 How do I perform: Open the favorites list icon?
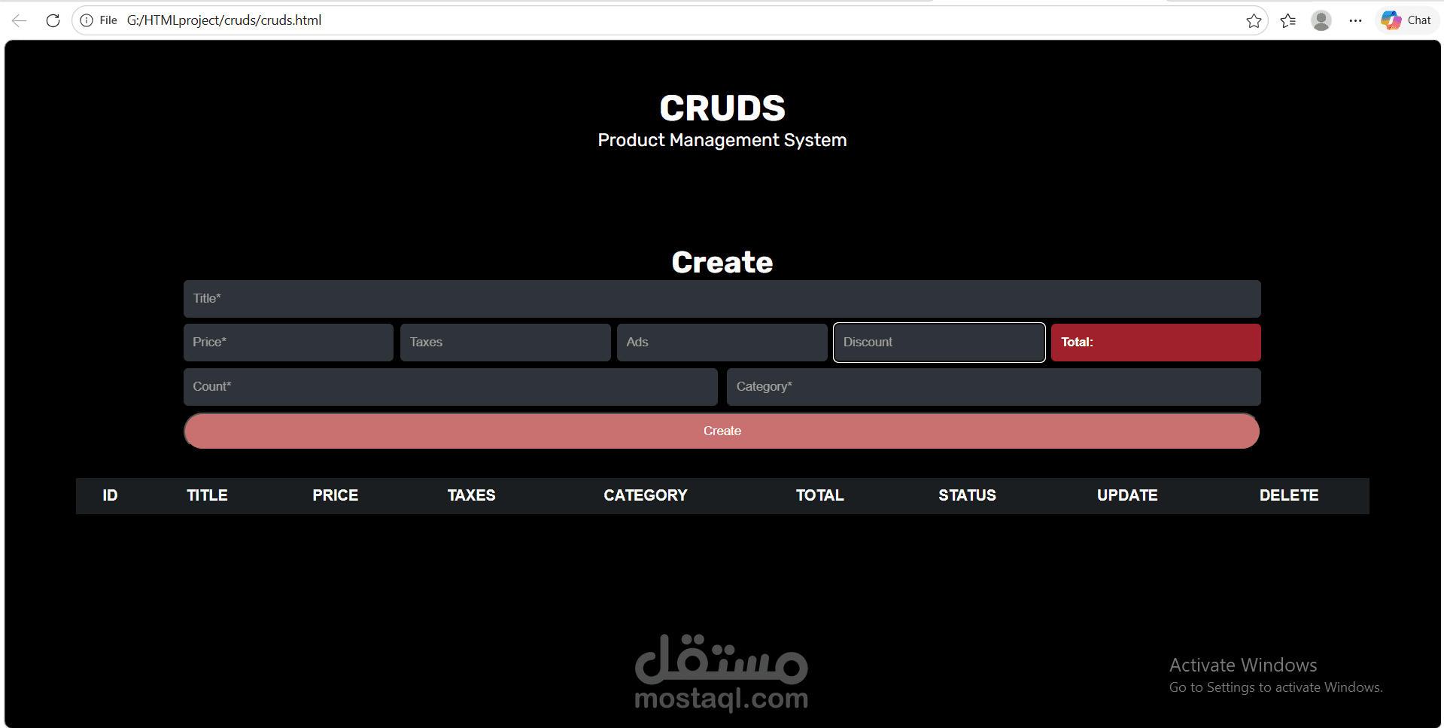point(1287,20)
